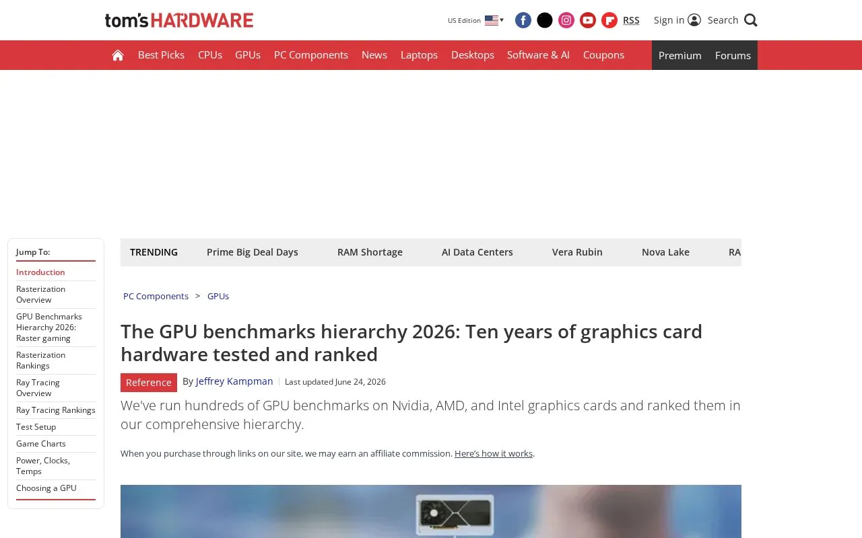
Task: Jump to GPU Benchmarks Hierarchy 2026: Raster gaming
Action: [49, 328]
